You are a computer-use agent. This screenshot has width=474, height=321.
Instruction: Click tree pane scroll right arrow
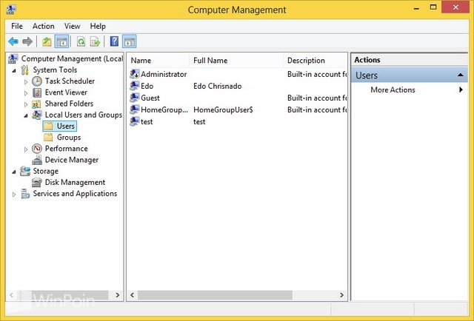tap(118, 295)
